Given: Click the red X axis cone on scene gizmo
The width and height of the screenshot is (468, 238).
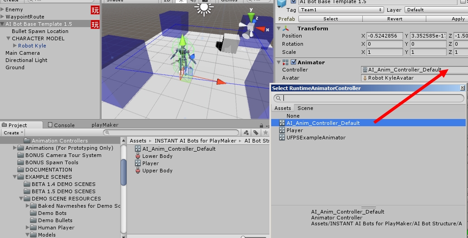Looking at the screenshot, I should point(260,29).
